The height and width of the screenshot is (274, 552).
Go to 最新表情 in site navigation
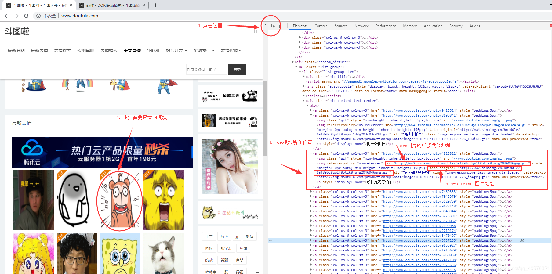[39, 50]
